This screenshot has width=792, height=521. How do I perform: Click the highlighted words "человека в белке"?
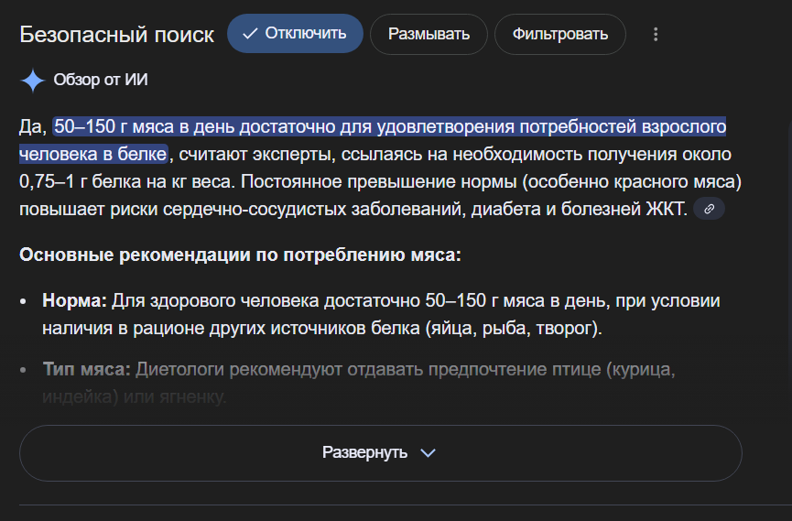pyautogui.click(x=92, y=153)
